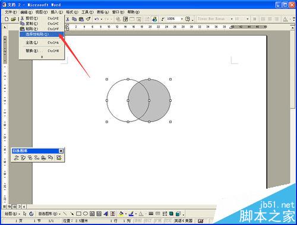Insert WordArt from drawing toolbar
This screenshot has width=297, height=225.
click(x=106, y=214)
